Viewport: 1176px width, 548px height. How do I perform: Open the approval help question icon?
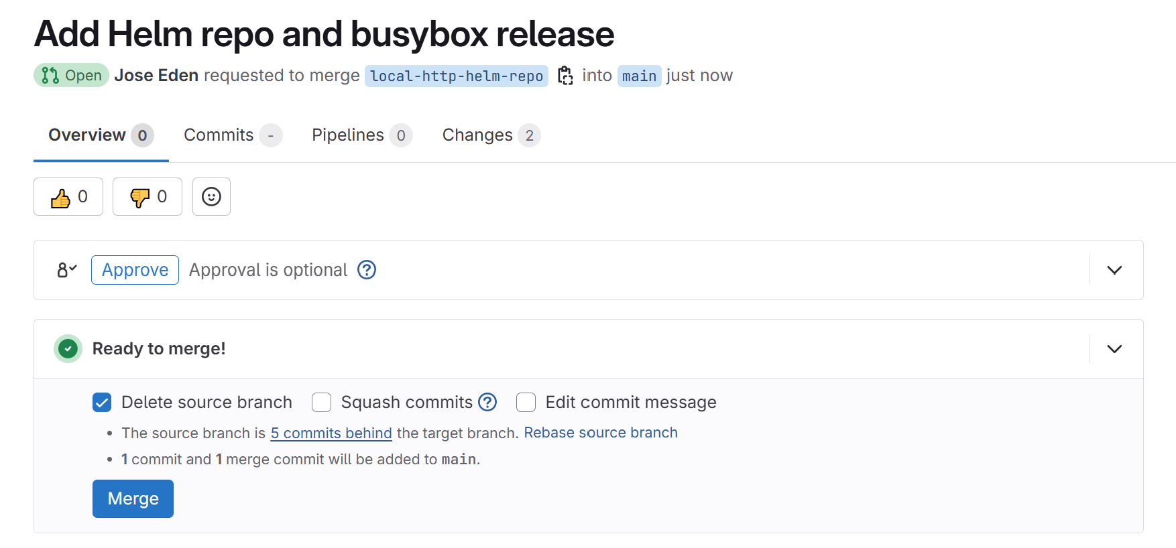tap(367, 270)
